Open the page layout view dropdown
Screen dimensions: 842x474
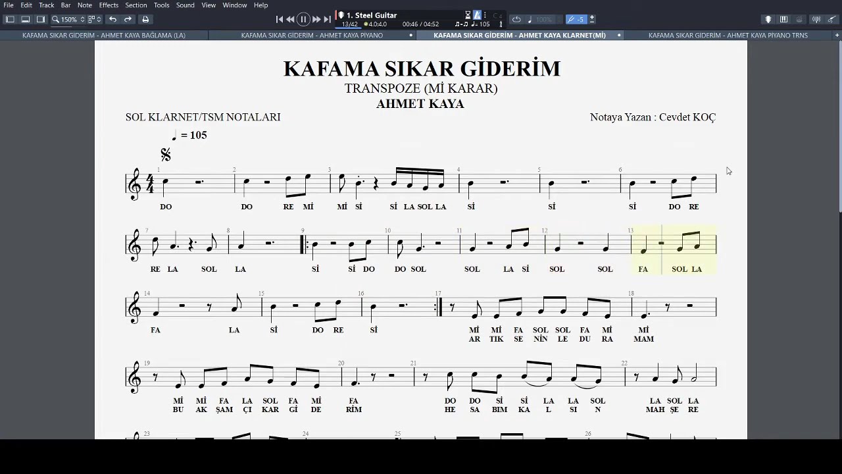[x=95, y=20]
